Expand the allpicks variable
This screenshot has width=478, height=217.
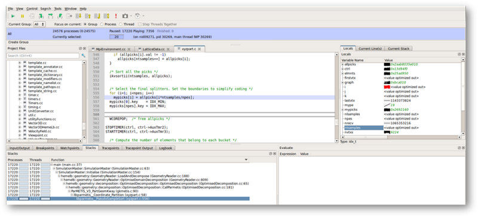342,64
